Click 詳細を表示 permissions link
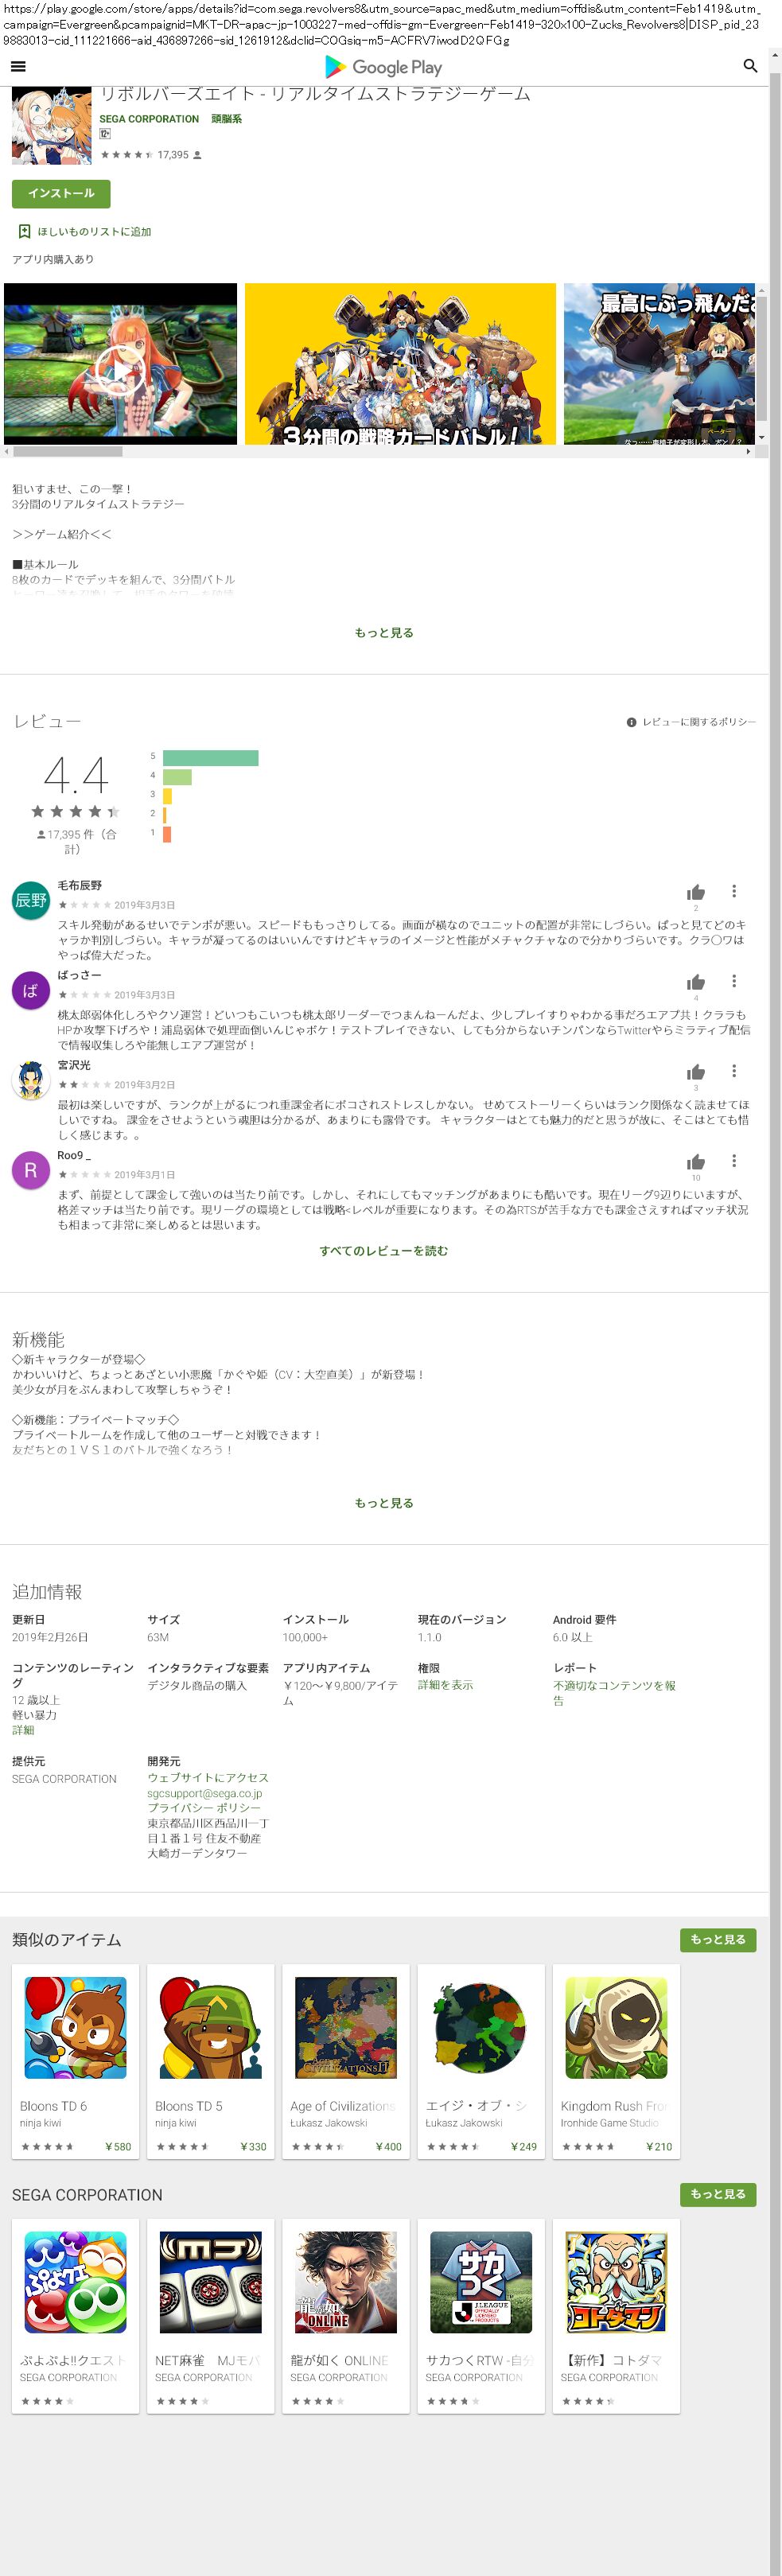Viewport: 782px width, 2576px height. coord(445,1685)
